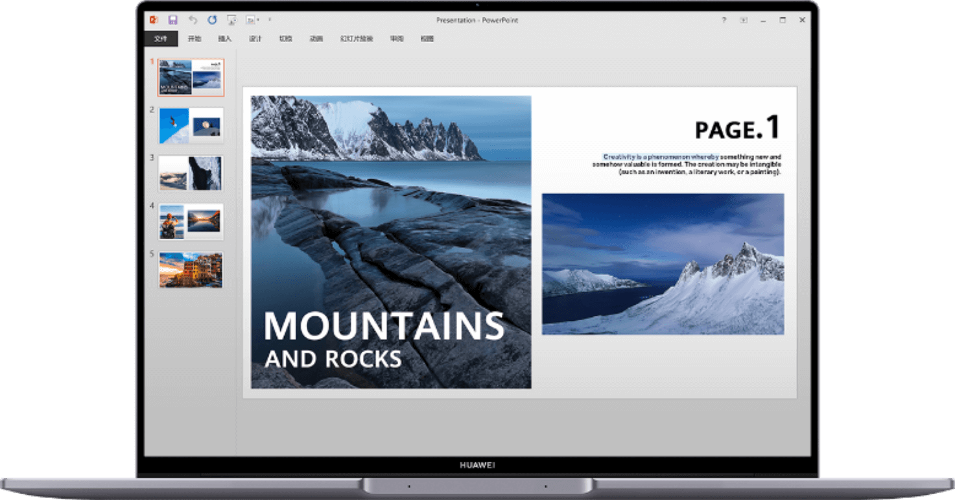Go to the 设计 (Design) ribbon tab
955x500 pixels.
click(x=255, y=39)
